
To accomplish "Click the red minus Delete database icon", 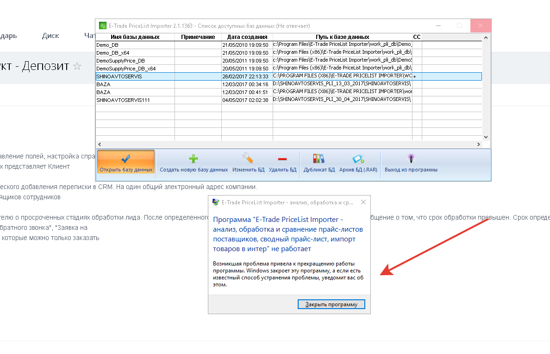I will 282,159.
